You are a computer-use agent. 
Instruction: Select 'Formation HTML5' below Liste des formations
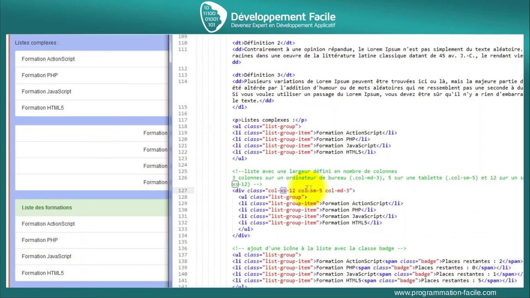[92, 273]
